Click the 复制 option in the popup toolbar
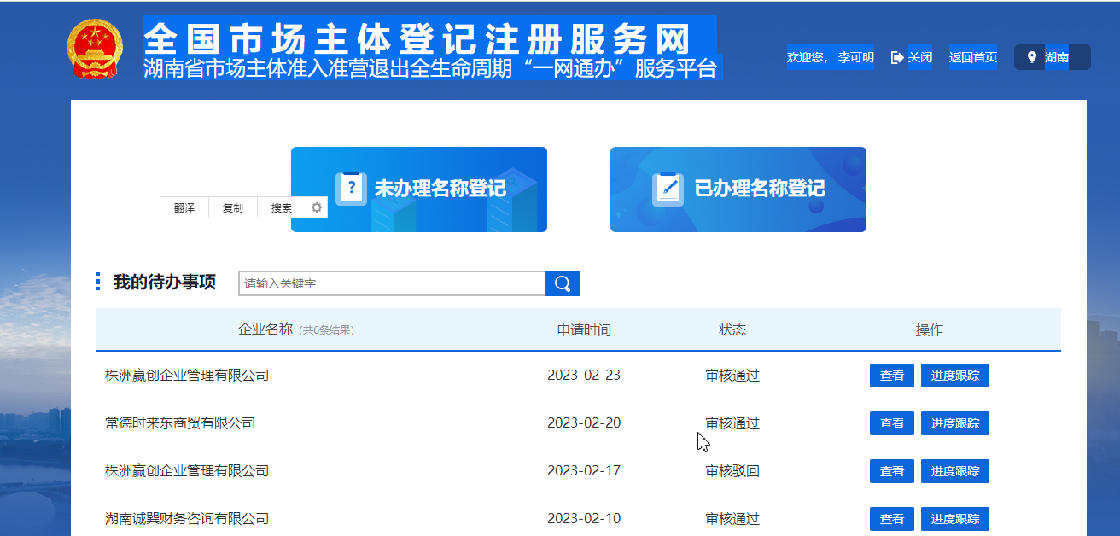 [x=232, y=207]
